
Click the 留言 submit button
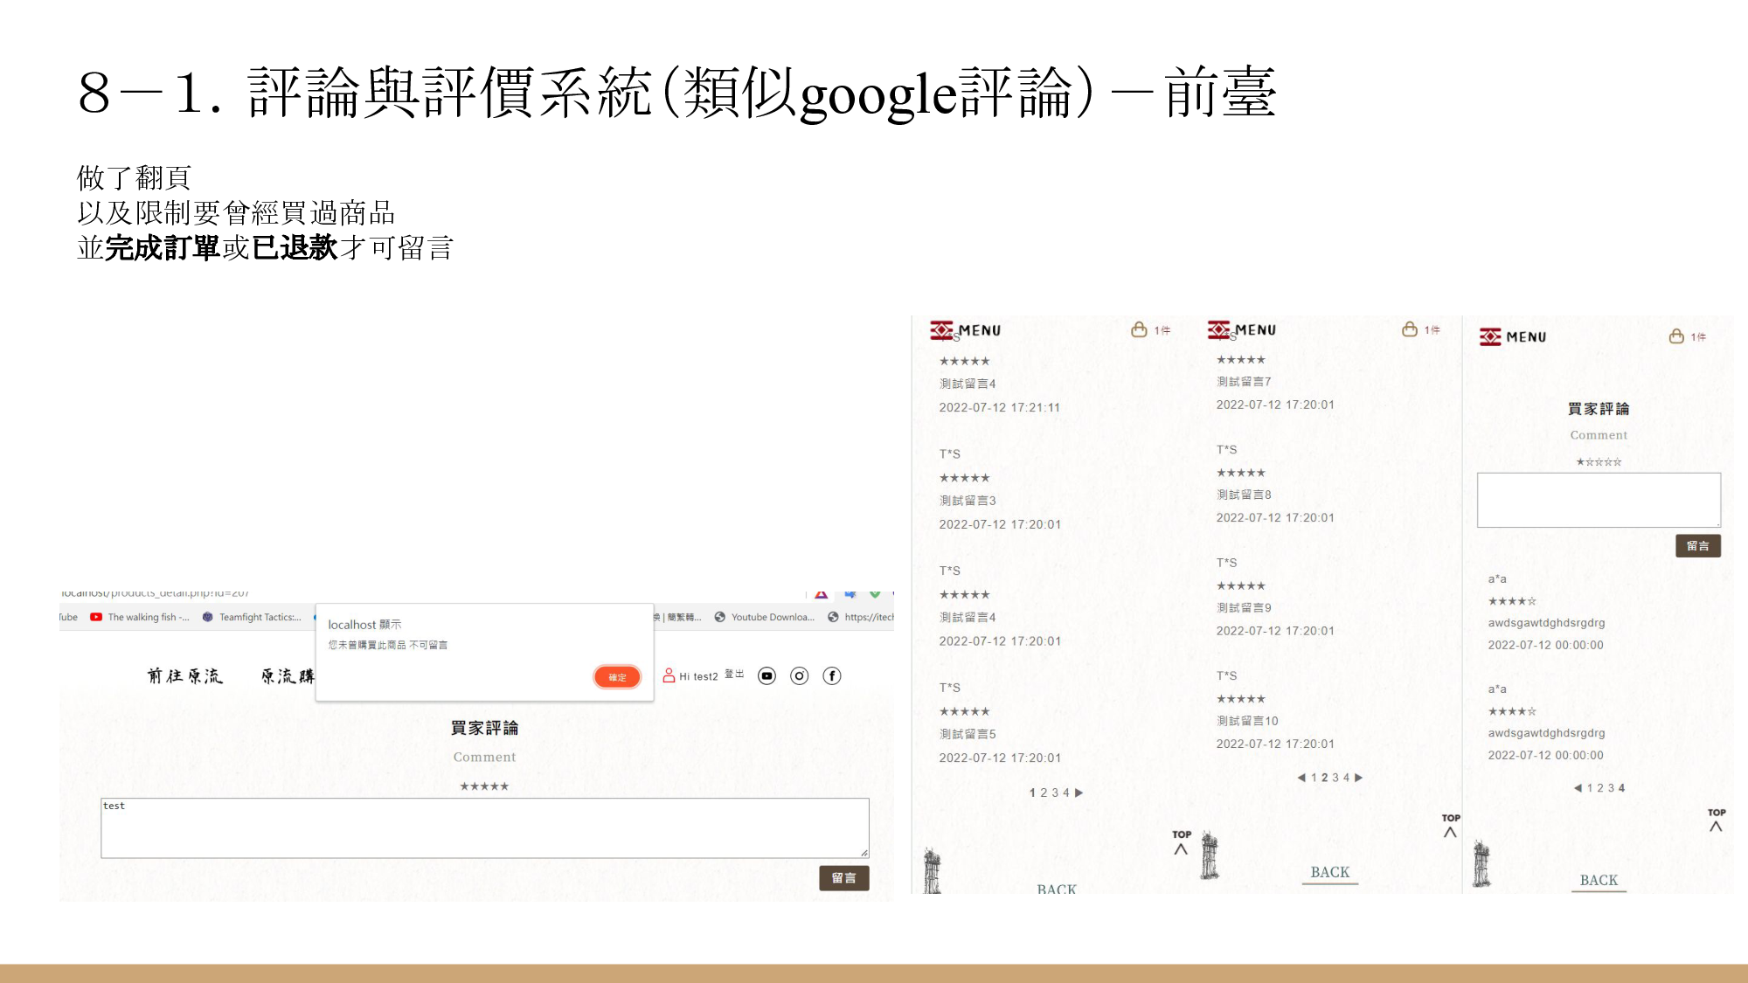pos(843,877)
